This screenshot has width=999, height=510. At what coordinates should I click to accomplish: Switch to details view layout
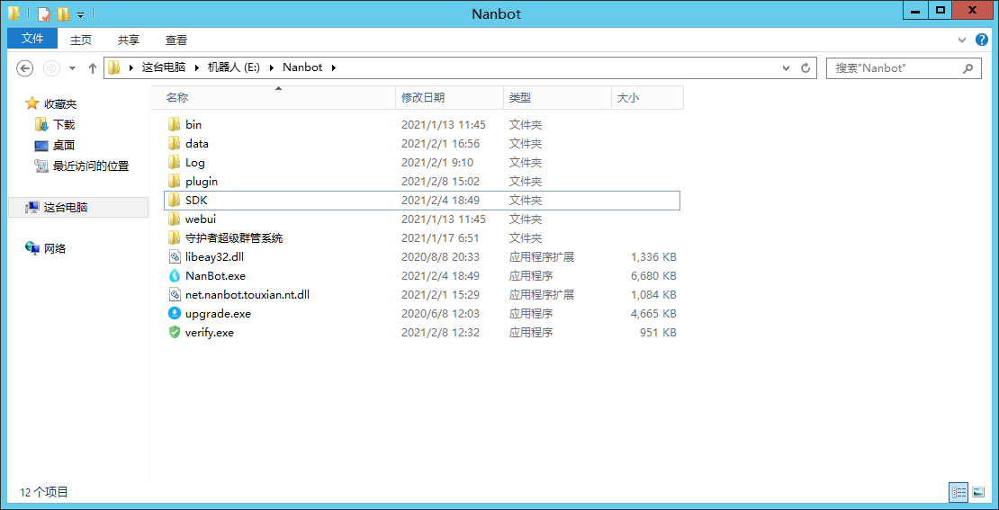958,491
